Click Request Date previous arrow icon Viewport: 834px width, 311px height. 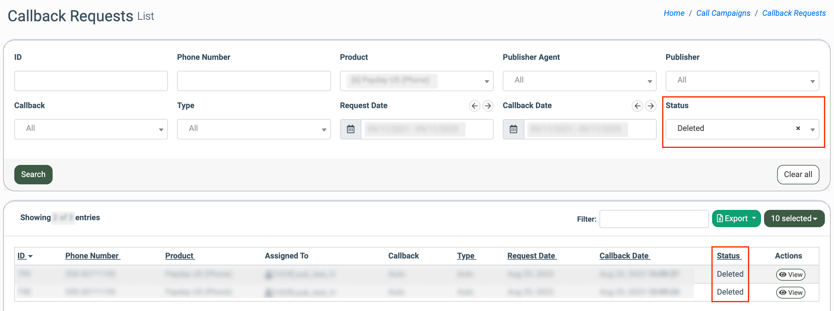(x=474, y=106)
